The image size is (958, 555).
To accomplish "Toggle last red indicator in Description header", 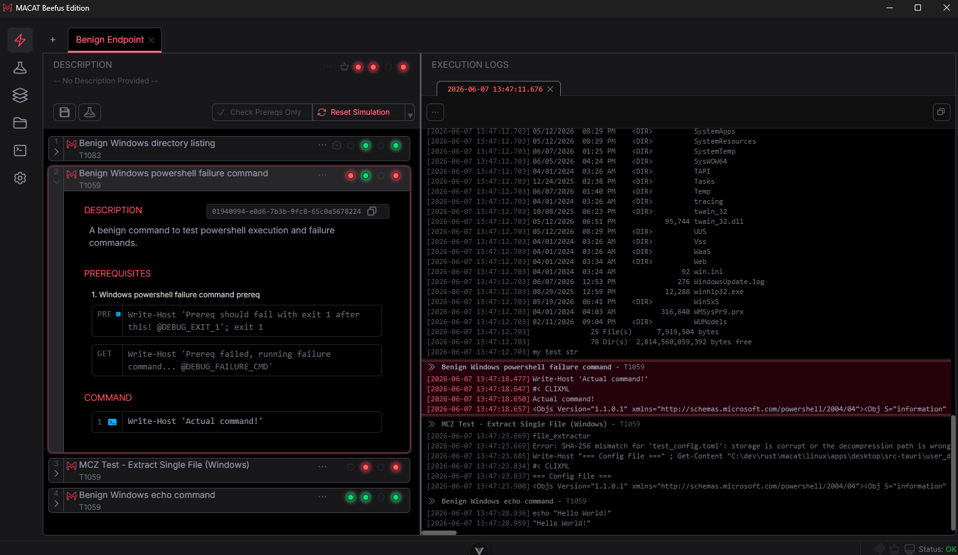I will point(403,67).
